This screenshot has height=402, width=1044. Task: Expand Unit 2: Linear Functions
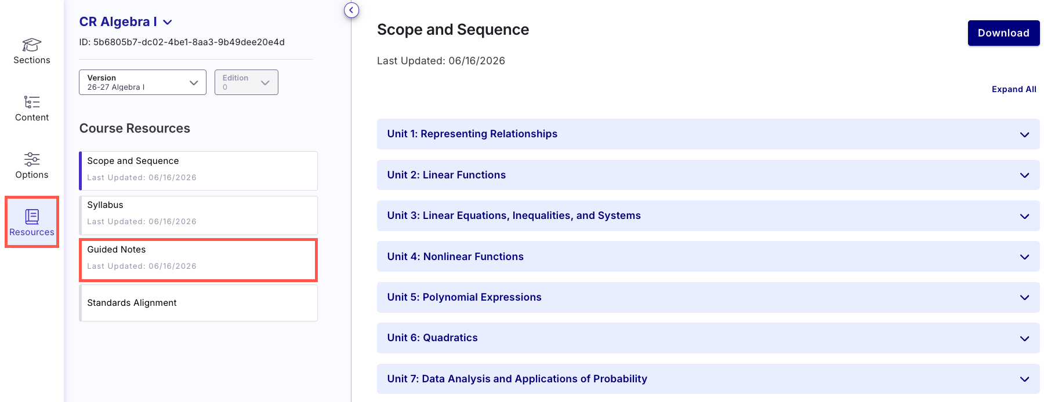[x=708, y=175]
